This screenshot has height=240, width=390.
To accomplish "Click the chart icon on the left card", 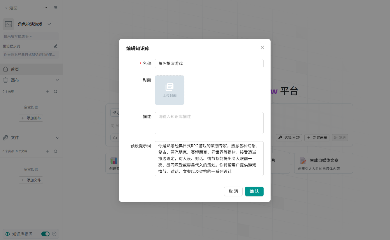I will tap(114, 160).
